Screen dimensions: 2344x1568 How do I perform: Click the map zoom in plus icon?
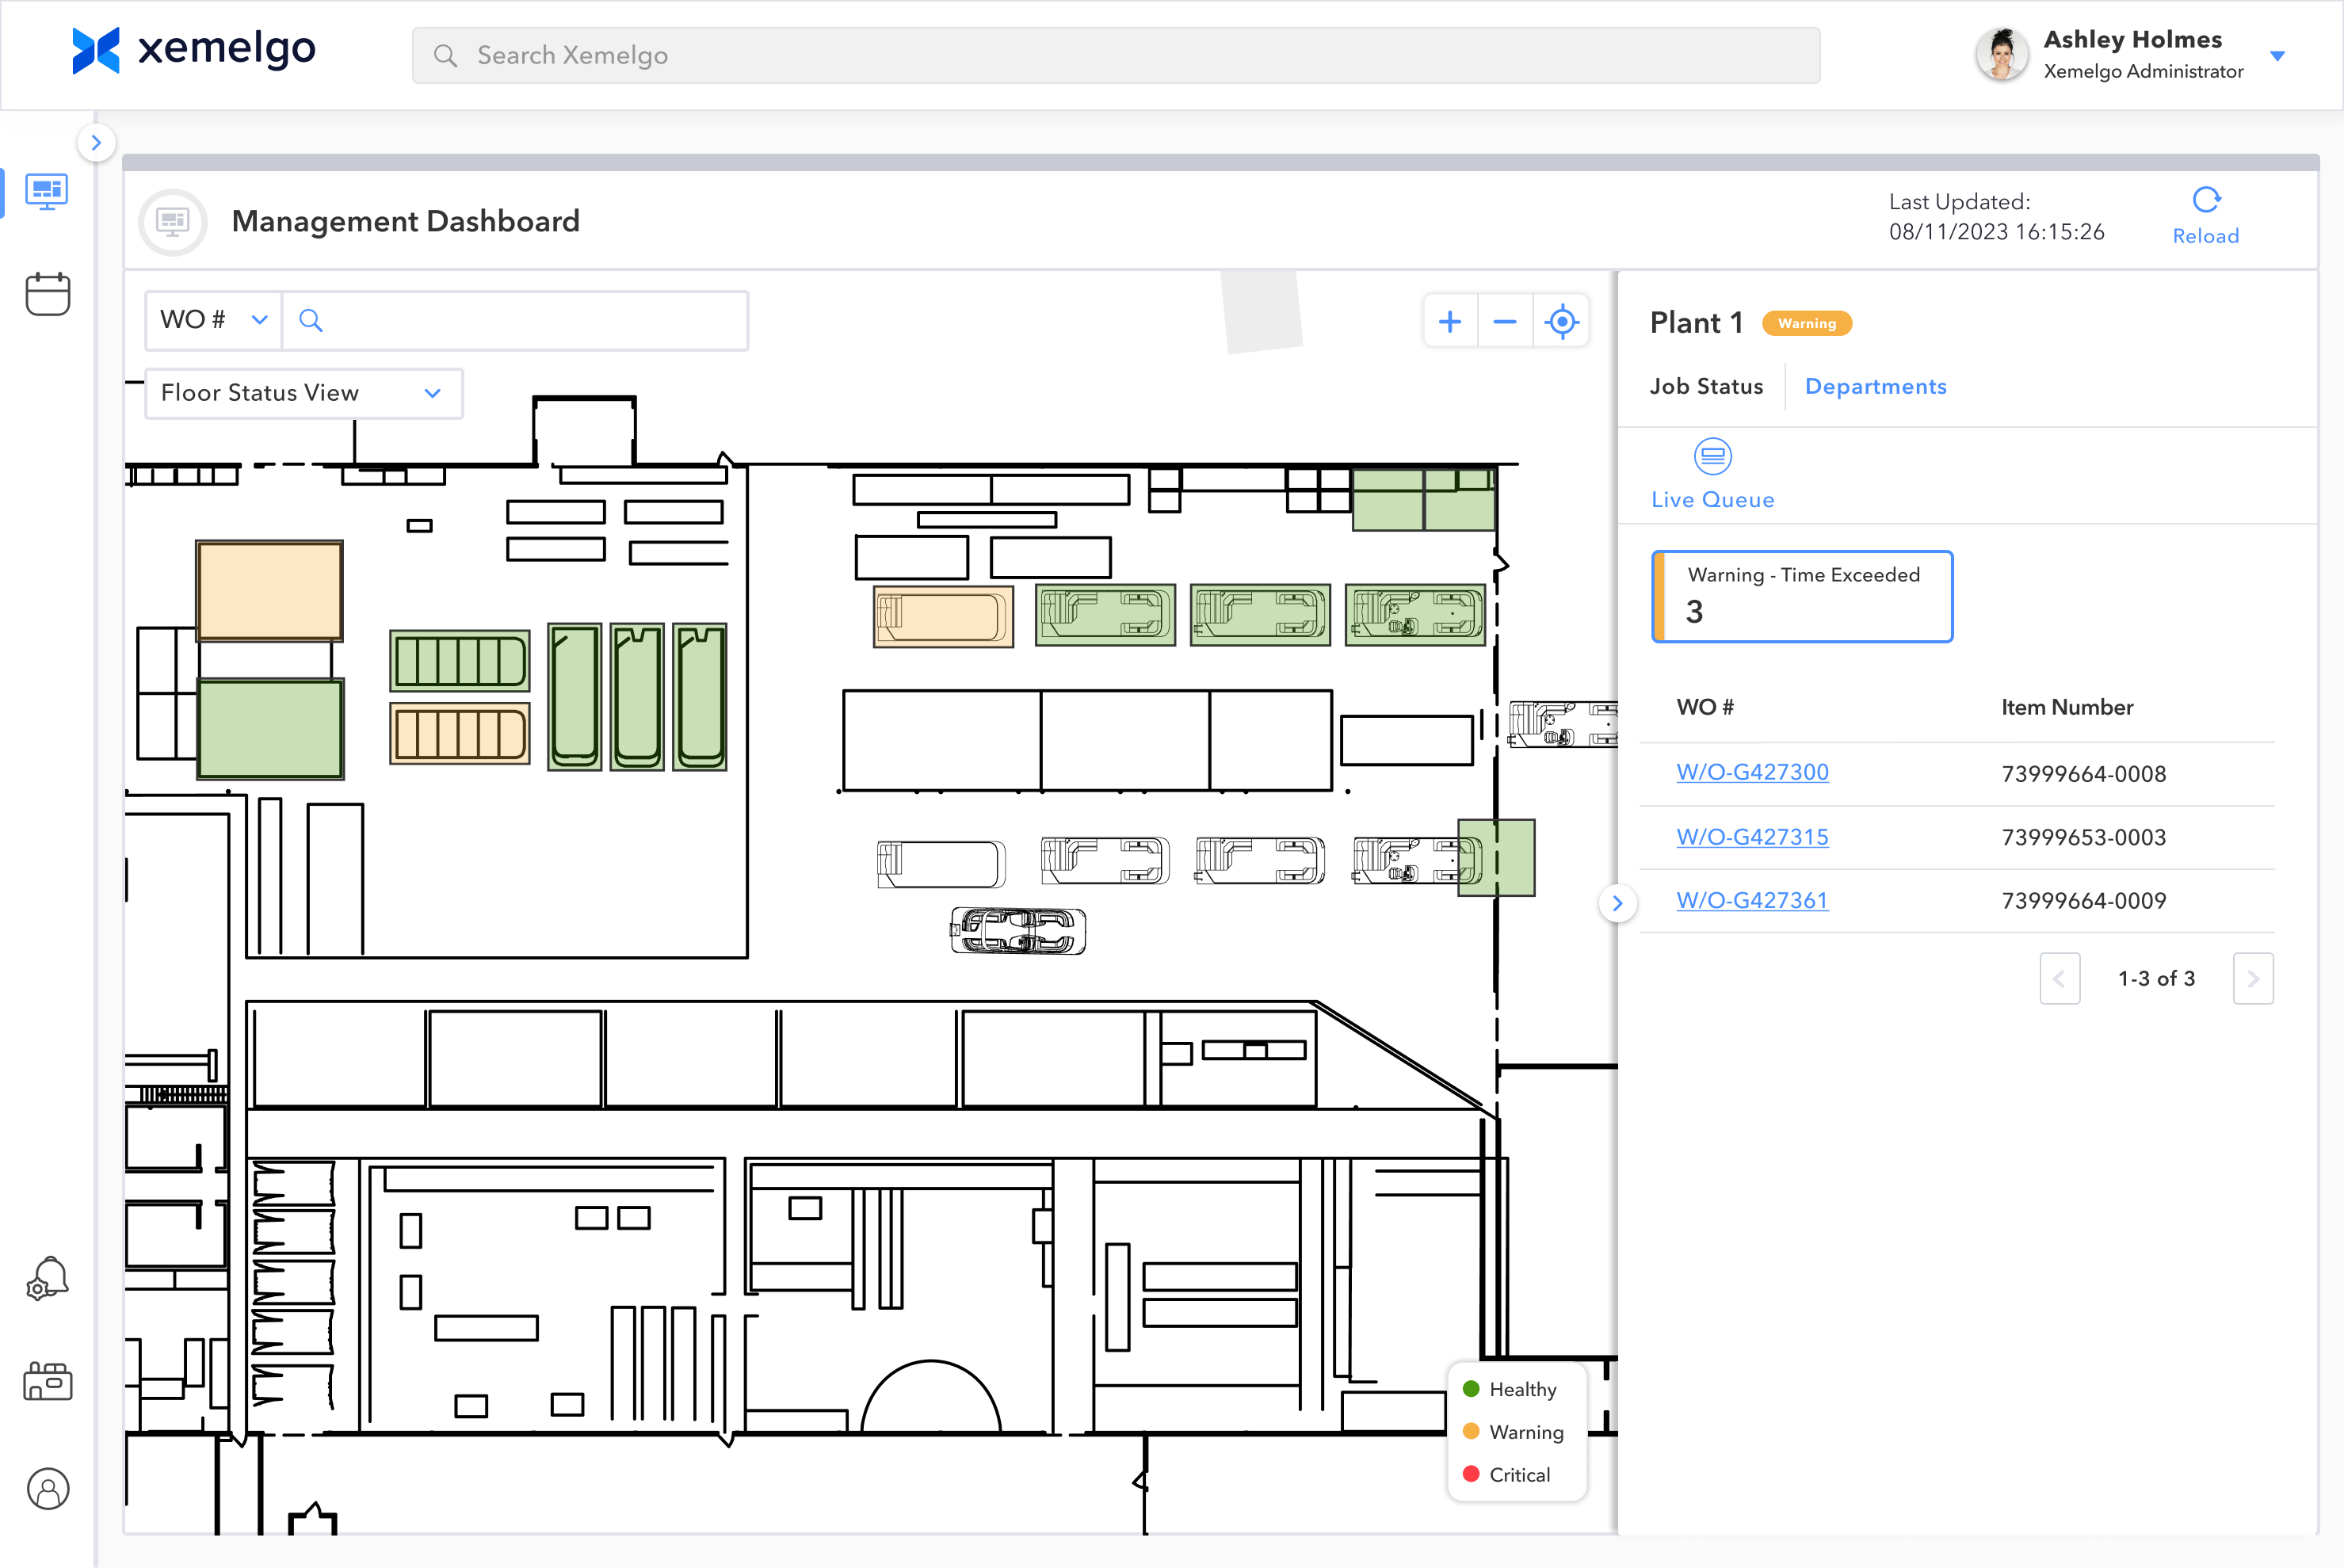(x=1449, y=322)
